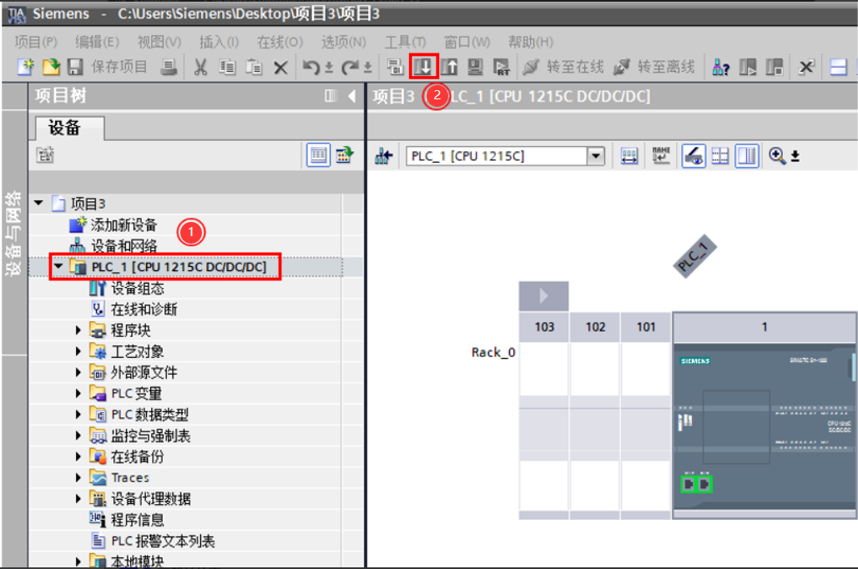Click the Delete X icon in the toolbar
The image size is (858, 569).
[x=280, y=68]
